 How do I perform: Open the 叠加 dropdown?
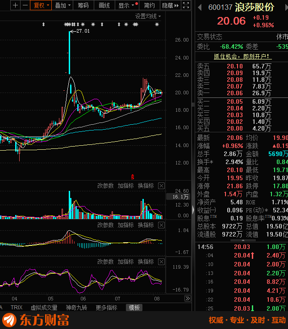[63, 5]
